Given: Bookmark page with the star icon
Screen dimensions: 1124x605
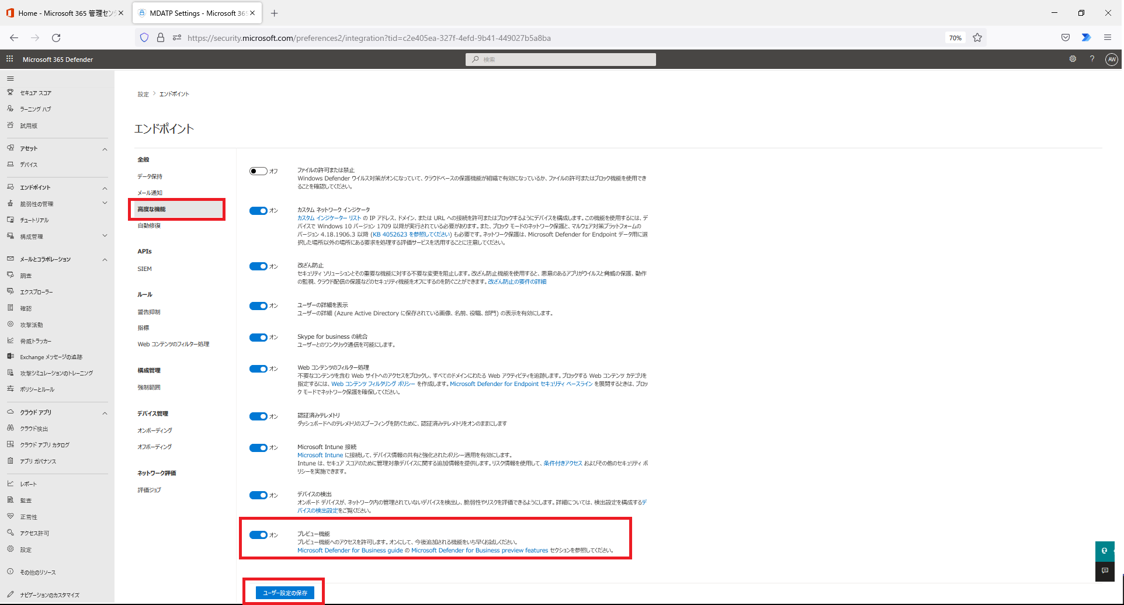Looking at the screenshot, I should 977,38.
